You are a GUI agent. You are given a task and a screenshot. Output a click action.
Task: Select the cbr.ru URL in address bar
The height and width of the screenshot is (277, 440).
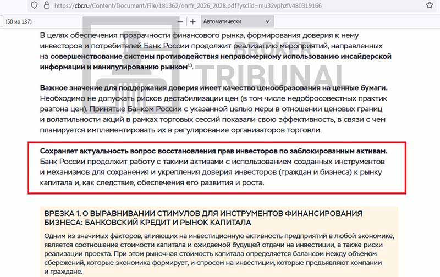click(188, 5)
